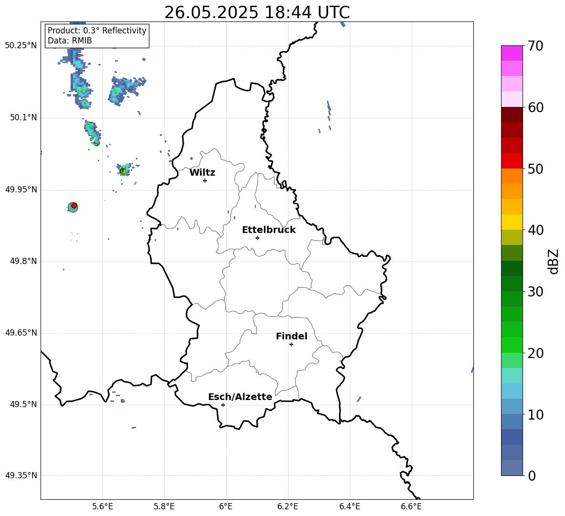Screen dimensions: 565x516
Task: Click the 6.6°E longitude tick label
Action: coord(411,506)
